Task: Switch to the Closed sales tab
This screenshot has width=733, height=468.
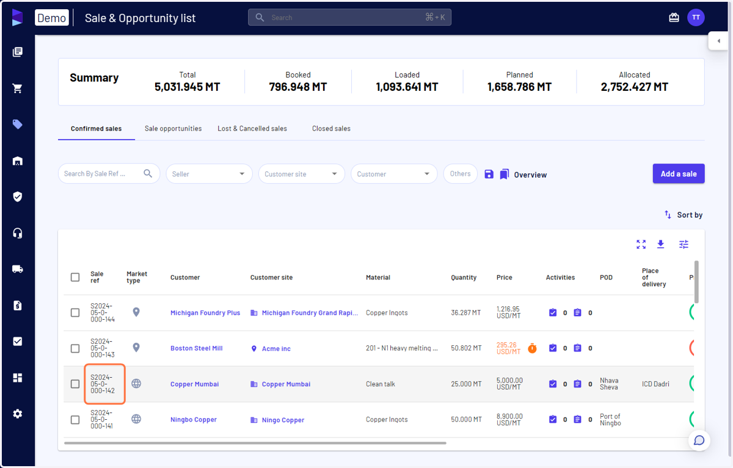Action: (x=331, y=129)
